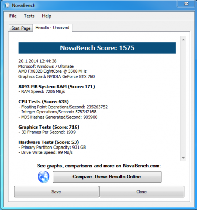This screenshot has width=197, height=210.
Task: Click the NovaBench Score: 1575 banner
Action: point(97,48)
